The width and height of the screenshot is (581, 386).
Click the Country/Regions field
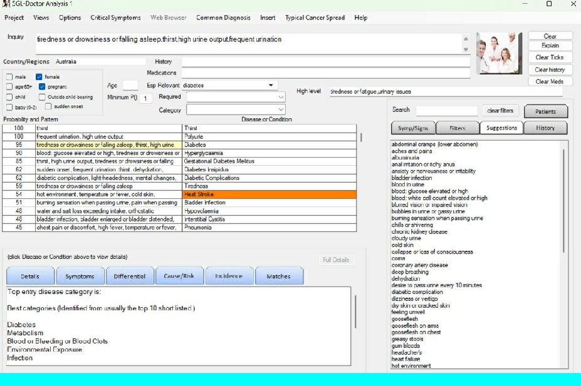(x=100, y=61)
